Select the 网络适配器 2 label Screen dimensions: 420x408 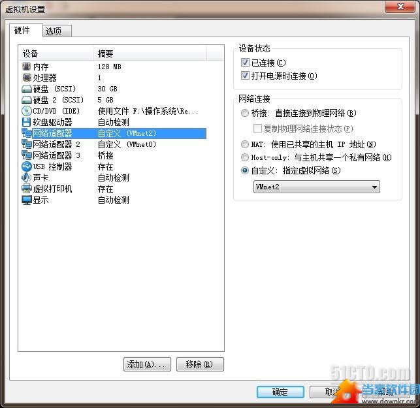pos(57,144)
